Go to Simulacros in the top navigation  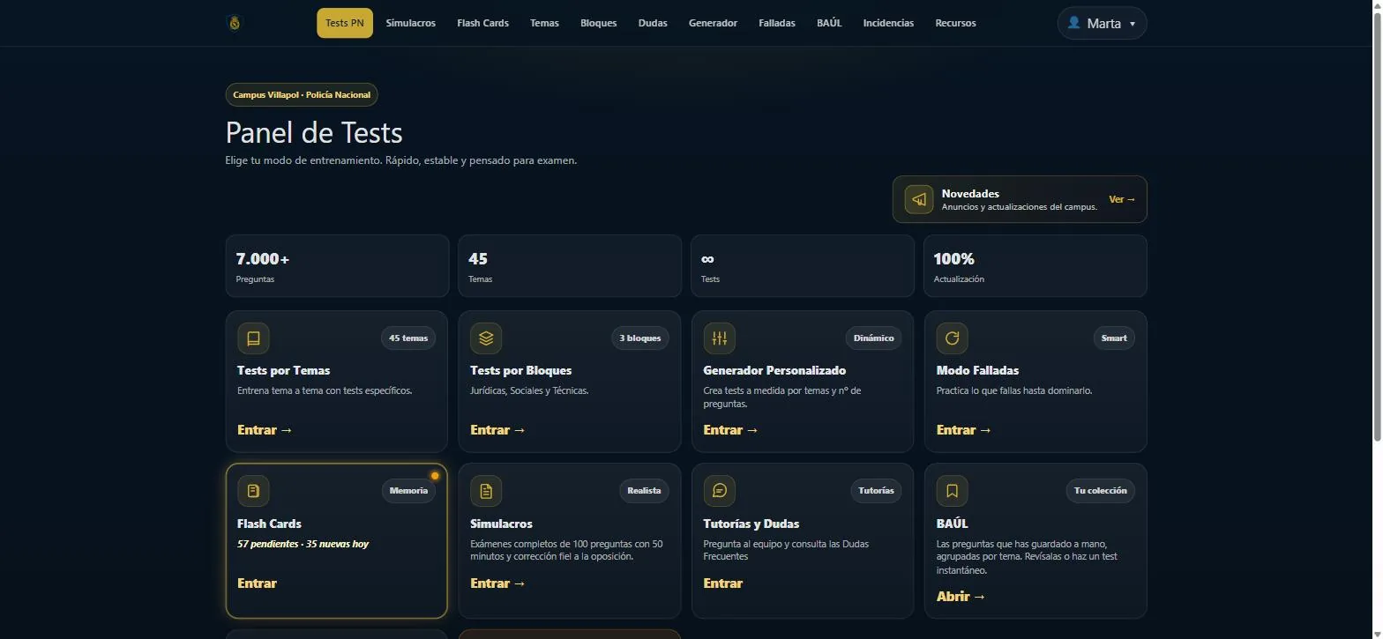tap(411, 23)
